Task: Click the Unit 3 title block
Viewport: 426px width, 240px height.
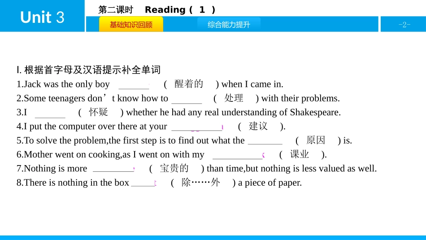Action: pyautogui.click(x=43, y=16)
